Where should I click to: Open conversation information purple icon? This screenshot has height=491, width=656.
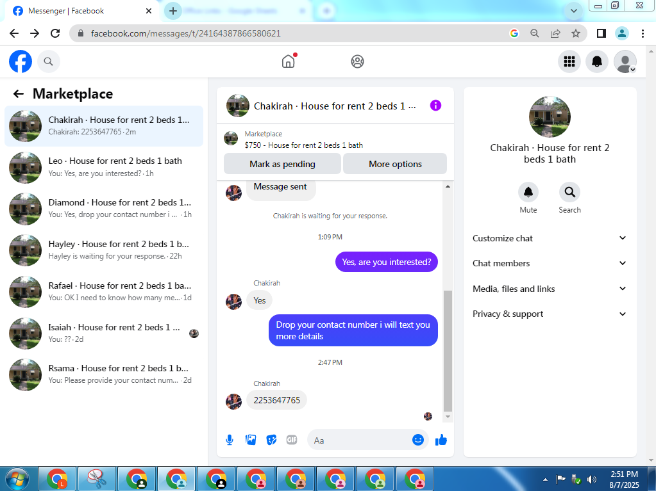tap(435, 105)
